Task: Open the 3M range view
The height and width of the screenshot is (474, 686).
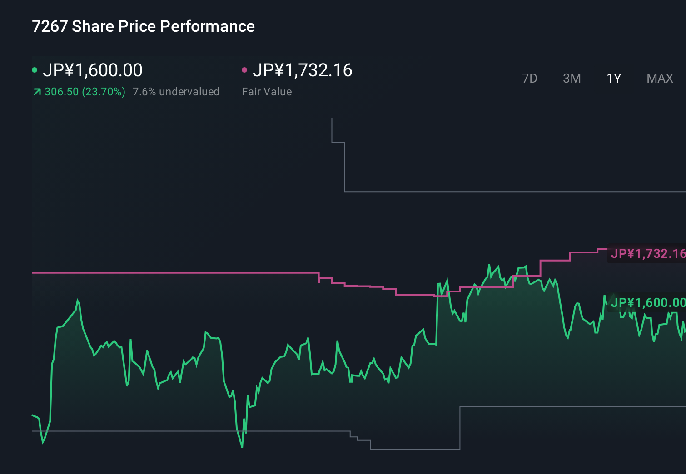Action: (572, 78)
